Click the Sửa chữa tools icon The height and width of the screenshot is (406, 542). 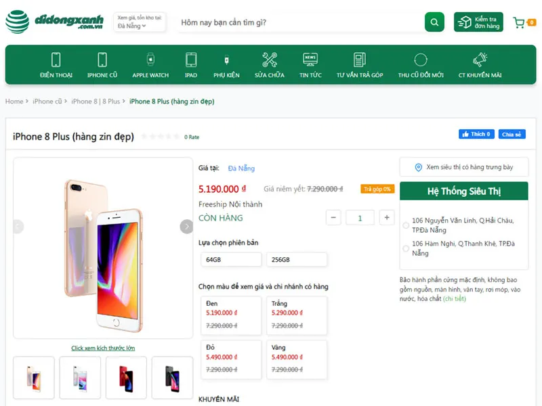click(270, 60)
